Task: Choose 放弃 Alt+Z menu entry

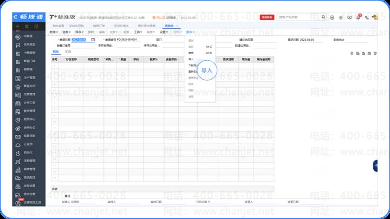Action: click(200, 47)
